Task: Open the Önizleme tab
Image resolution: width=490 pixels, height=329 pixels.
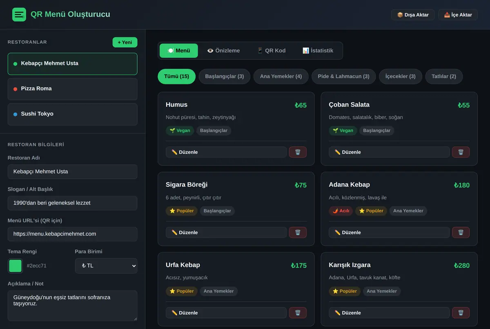Action: coord(223,51)
